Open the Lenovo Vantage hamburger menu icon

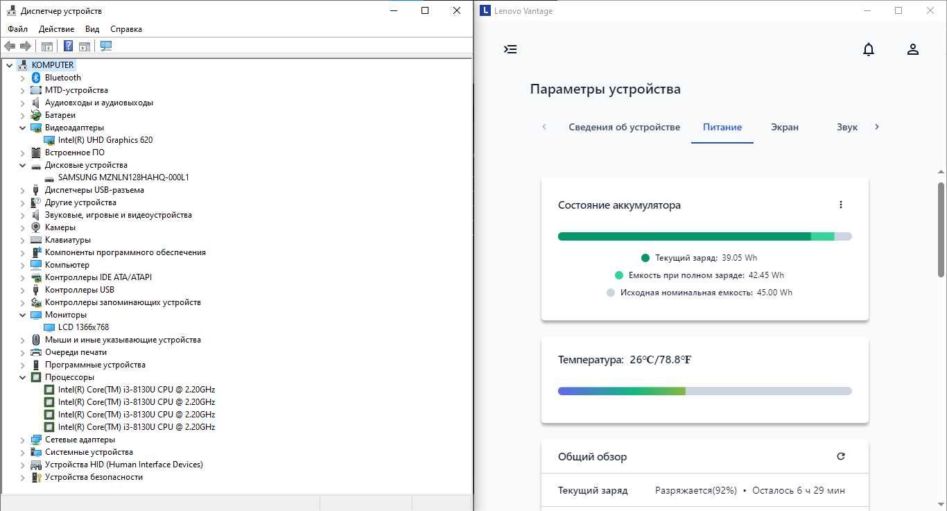(x=510, y=49)
